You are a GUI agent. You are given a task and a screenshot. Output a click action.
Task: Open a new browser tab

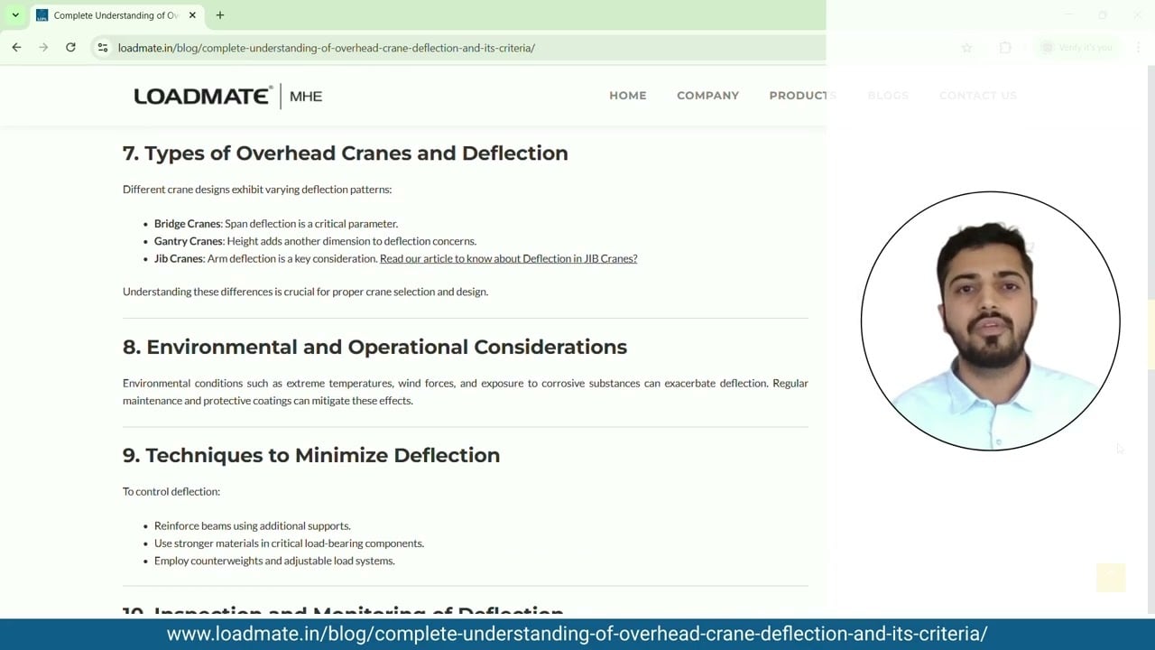click(x=220, y=15)
